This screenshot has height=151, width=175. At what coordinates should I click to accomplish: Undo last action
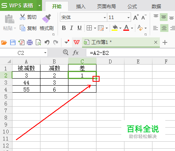47,42
